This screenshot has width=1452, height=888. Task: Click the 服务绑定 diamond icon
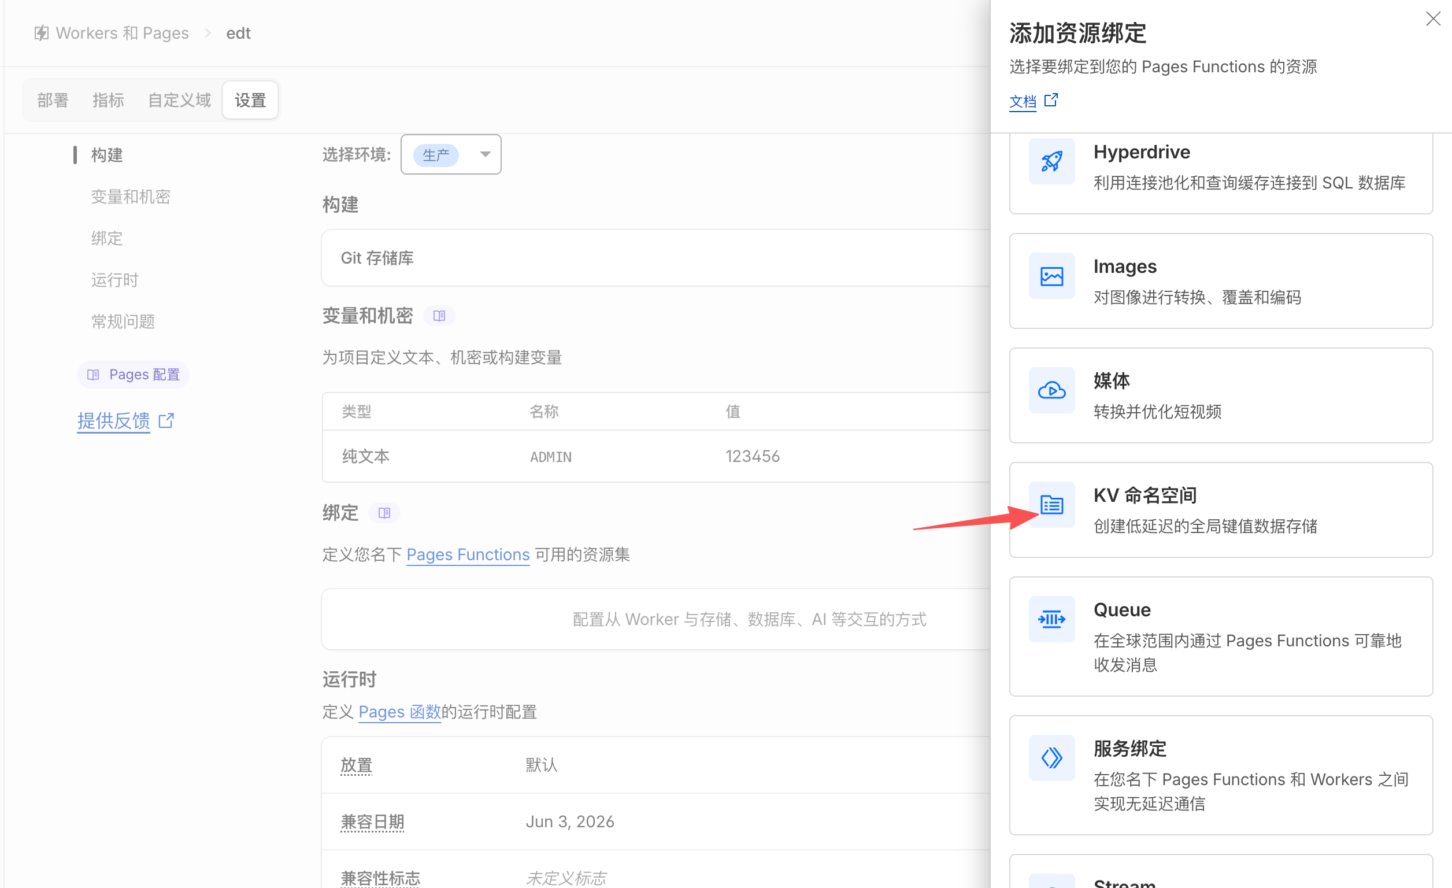click(1051, 758)
